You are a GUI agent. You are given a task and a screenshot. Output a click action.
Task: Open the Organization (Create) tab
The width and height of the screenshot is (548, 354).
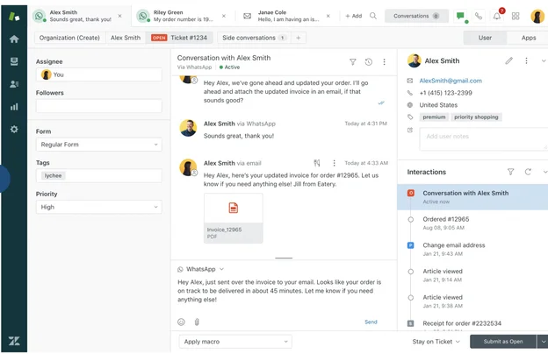69,38
